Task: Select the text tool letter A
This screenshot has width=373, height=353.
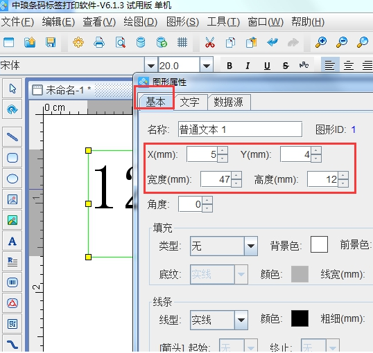Action: click(12, 241)
